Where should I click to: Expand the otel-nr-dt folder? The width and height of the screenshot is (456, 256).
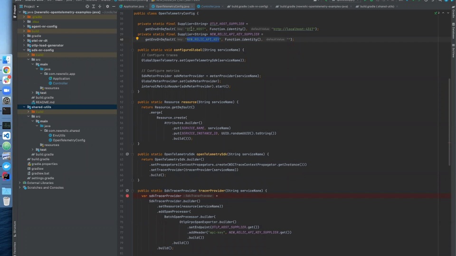pyautogui.click(x=24, y=41)
